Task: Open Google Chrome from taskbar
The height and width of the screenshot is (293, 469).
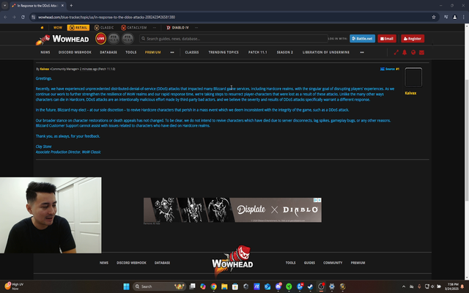Action: point(213,286)
